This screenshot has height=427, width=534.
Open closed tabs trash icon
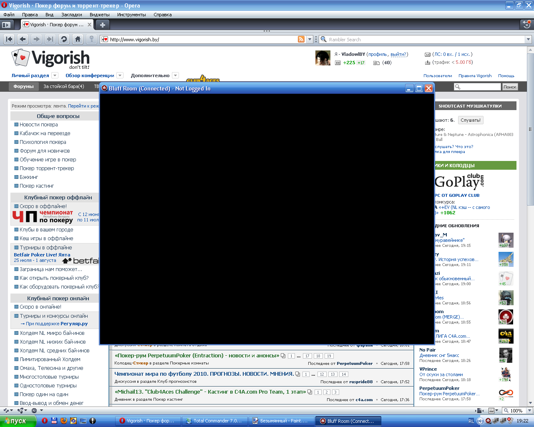pyautogui.click(x=527, y=25)
